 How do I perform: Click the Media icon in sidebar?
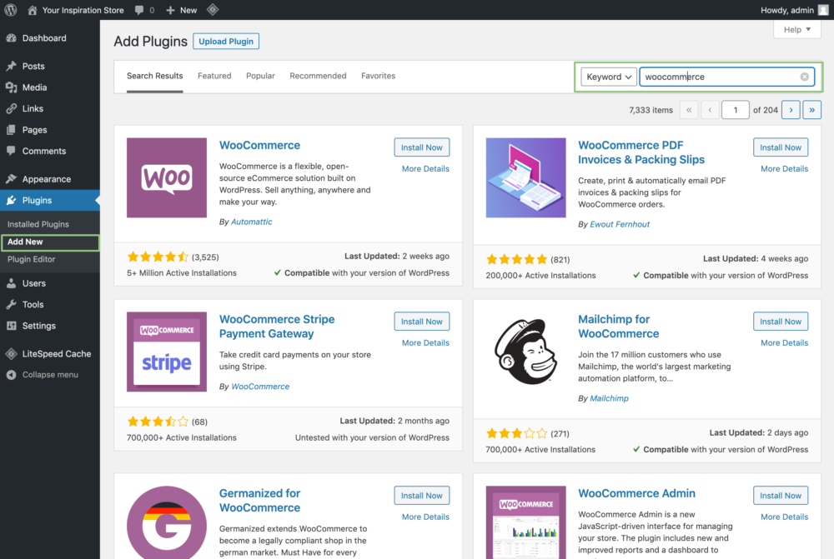click(x=11, y=87)
